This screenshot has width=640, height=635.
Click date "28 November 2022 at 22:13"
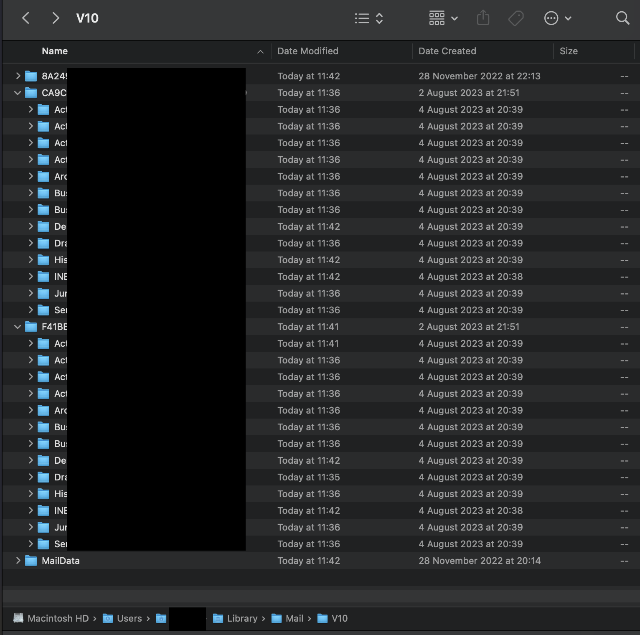480,76
